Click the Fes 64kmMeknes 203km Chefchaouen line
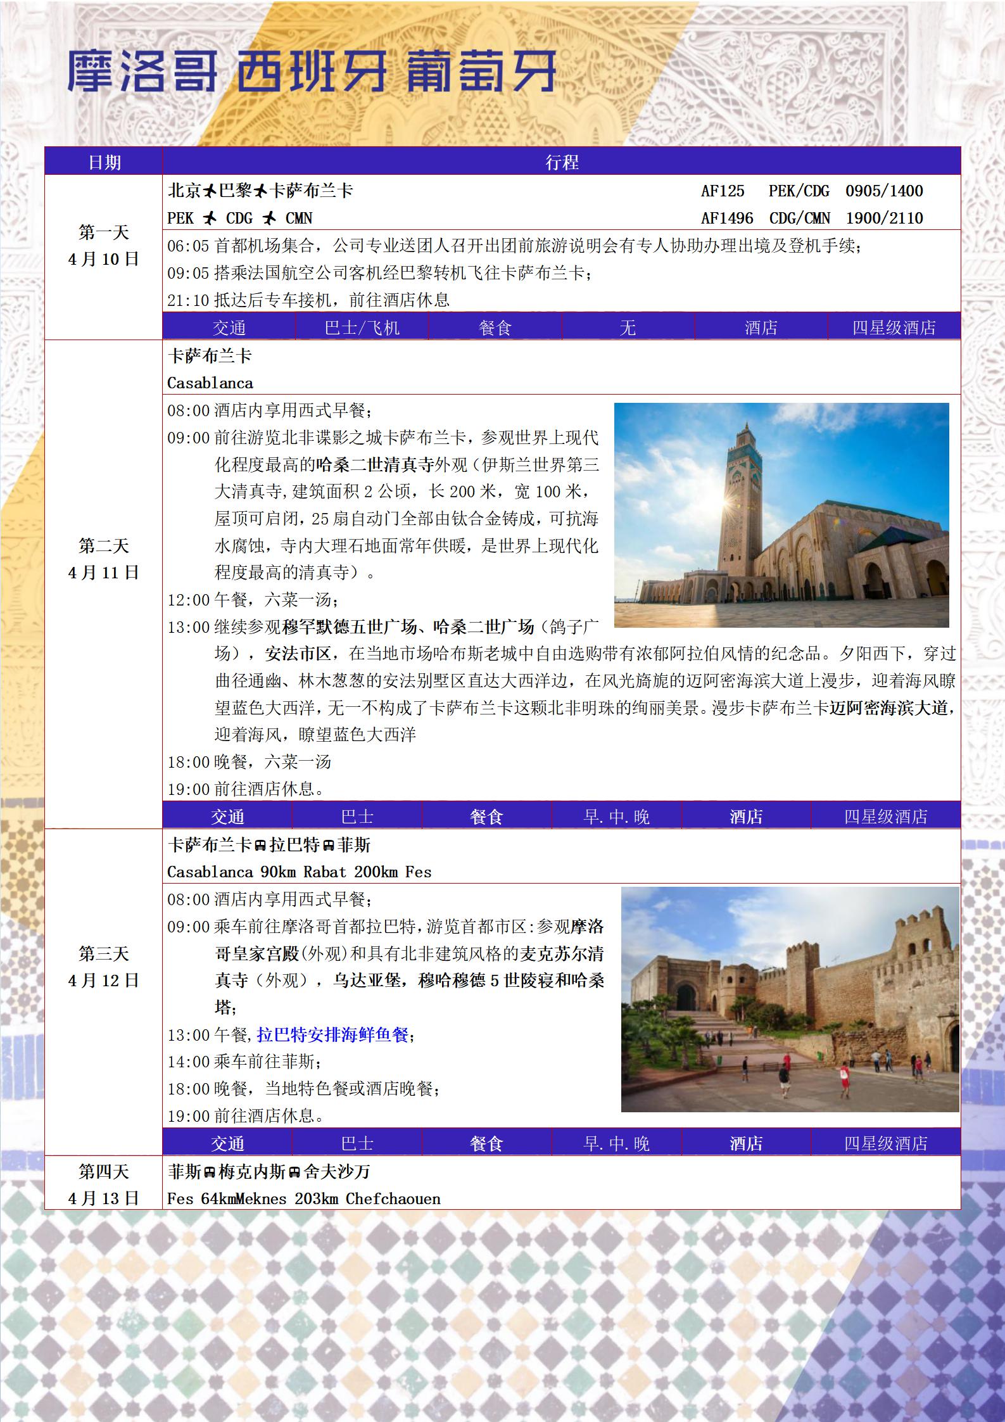1005x1422 pixels. [304, 1199]
